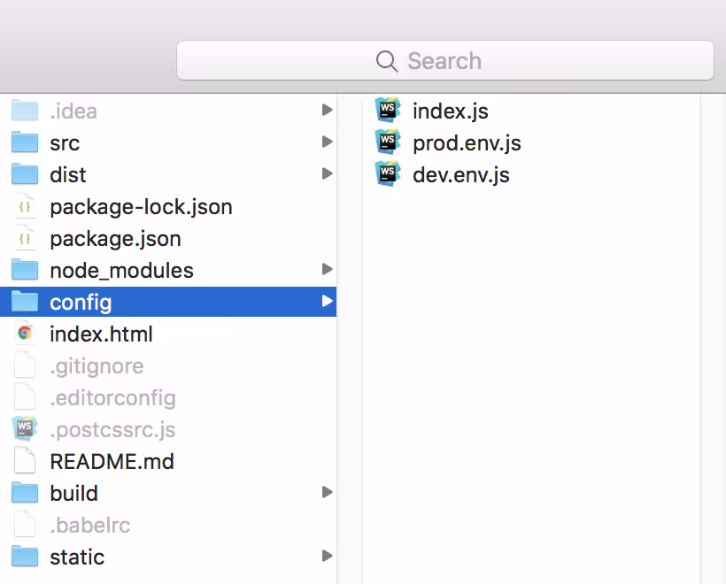Expand the src folder arrow

[327, 142]
